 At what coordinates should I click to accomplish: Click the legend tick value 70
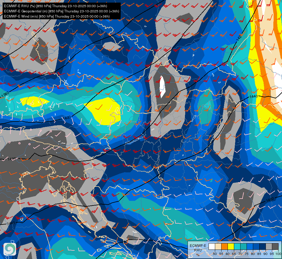pos(240,254)
